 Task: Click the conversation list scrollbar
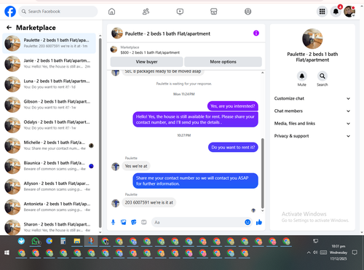tap(100, 132)
